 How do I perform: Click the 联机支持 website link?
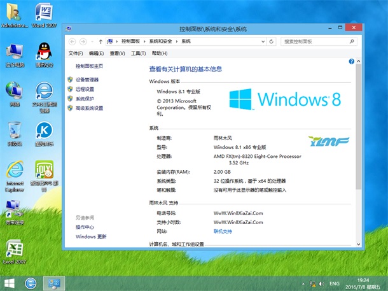coord(223,231)
